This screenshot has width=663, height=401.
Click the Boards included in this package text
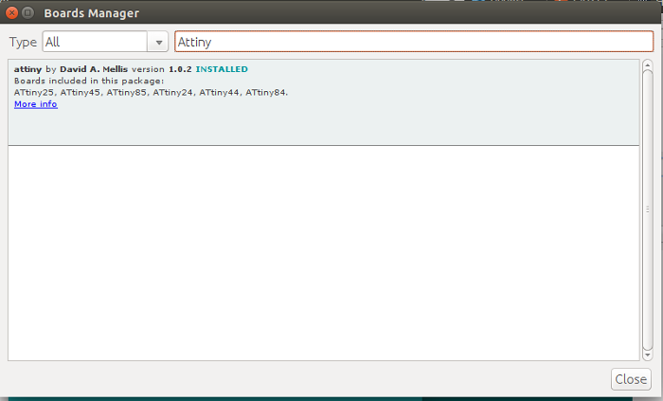click(89, 81)
